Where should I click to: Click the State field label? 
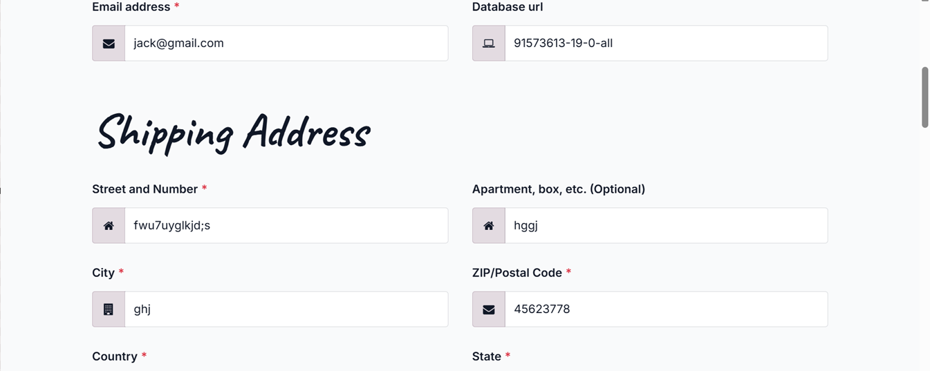pyautogui.click(x=486, y=356)
